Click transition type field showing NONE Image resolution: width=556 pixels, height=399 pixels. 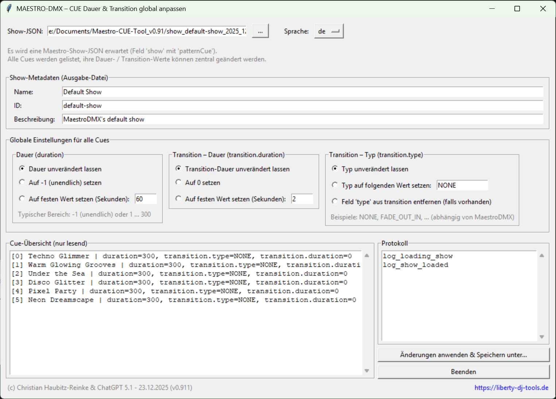click(462, 185)
